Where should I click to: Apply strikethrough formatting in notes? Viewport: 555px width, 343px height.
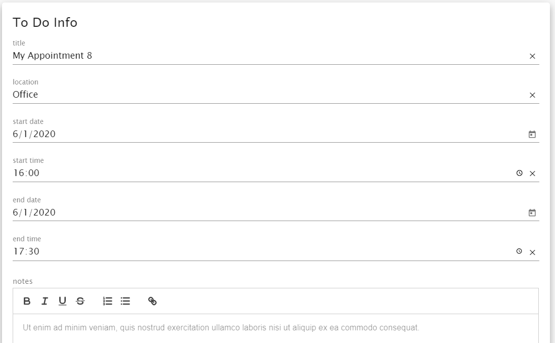[81, 301]
